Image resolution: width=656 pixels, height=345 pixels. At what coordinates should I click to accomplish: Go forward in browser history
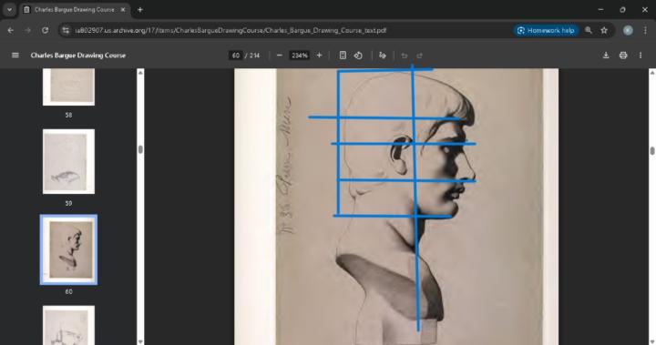tap(27, 30)
